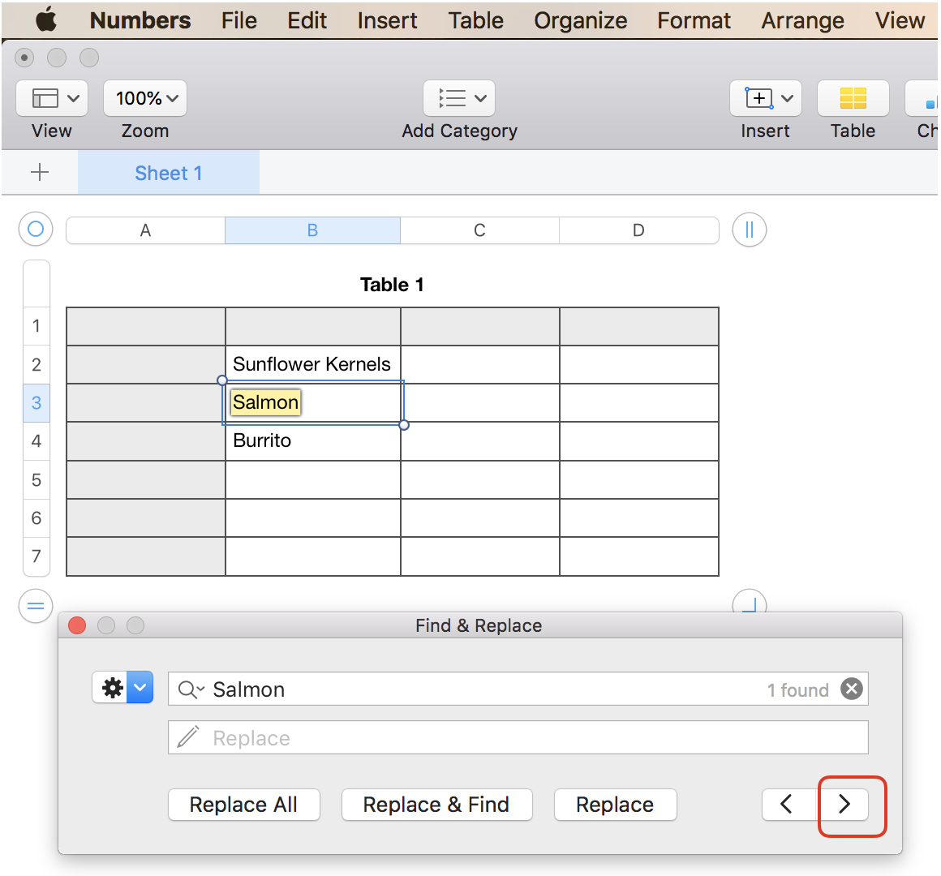The height and width of the screenshot is (876, 941).
Task: Open the 100% zoom dropdown
Action: [145, 98]
